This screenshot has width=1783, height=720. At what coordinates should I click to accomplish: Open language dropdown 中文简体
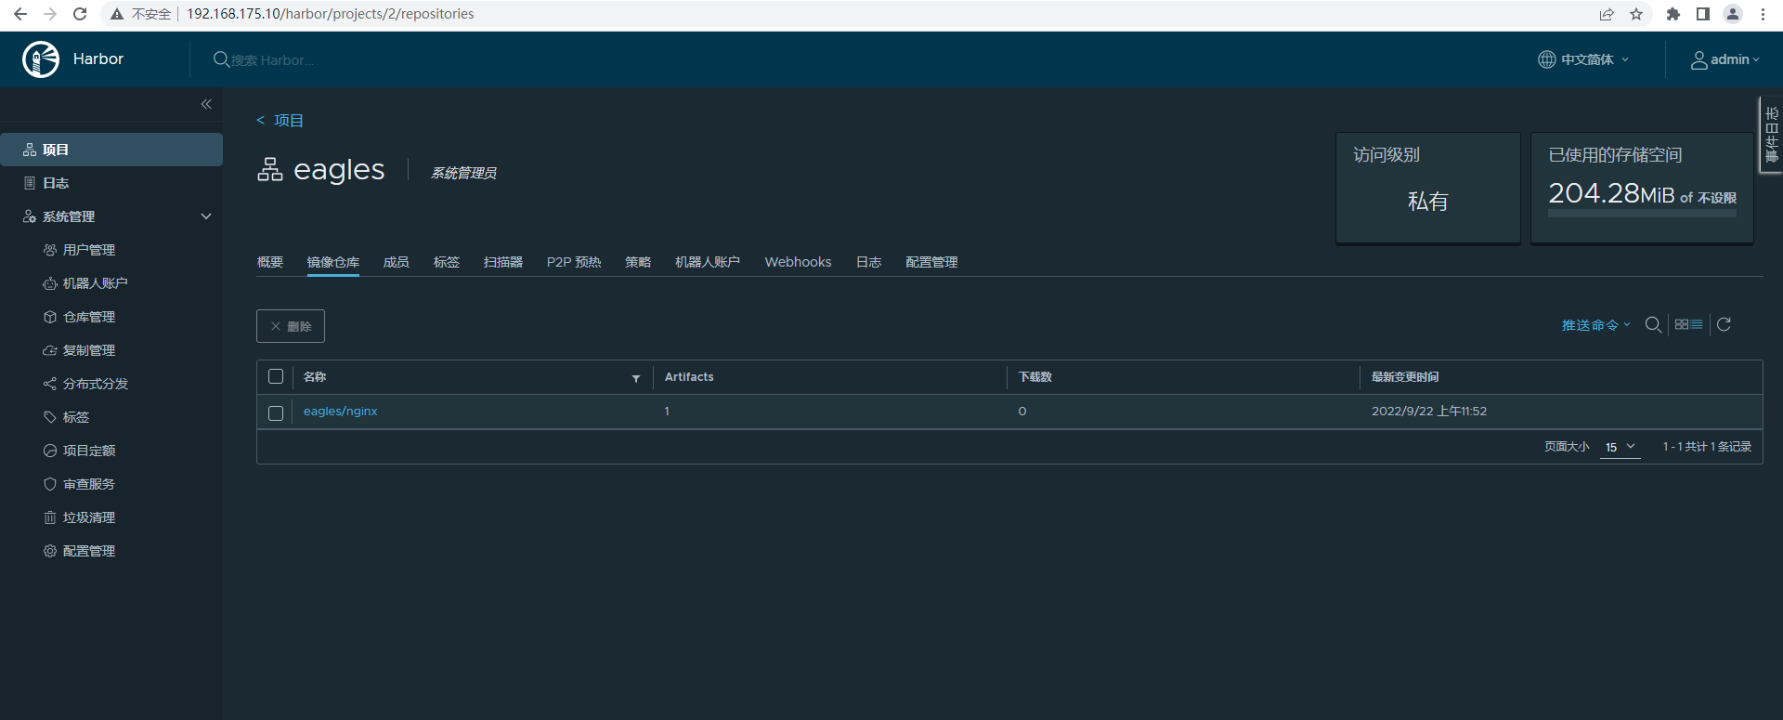[x=1583, y=59]
